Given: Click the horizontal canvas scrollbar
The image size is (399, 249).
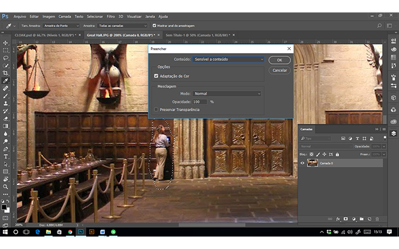Looking at the screenshot, I should [x=212, y=225].
